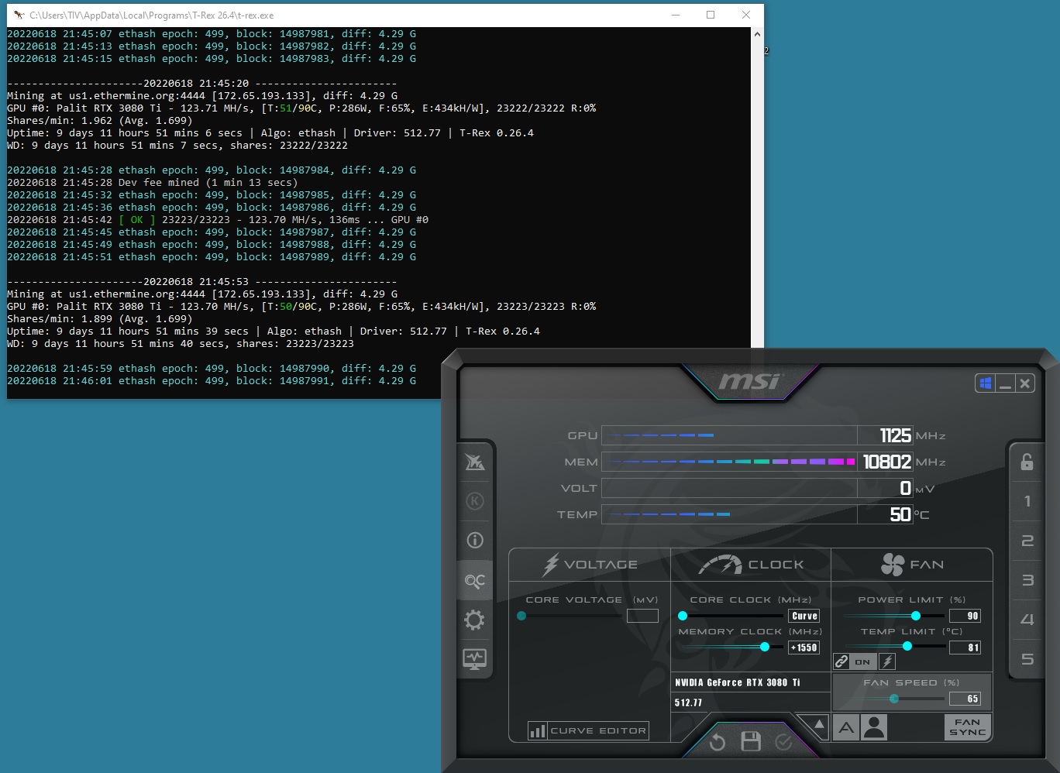Toggle the link power and temp limit icon
This screenshot has width=1060, height=773.
[841, 661]
